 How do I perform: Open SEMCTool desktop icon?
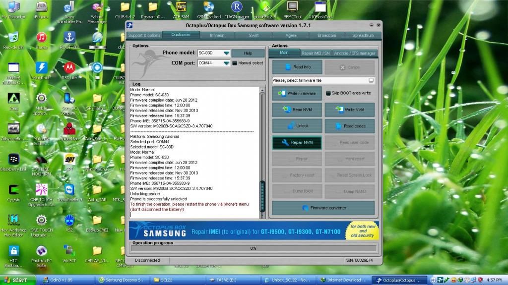293,10
